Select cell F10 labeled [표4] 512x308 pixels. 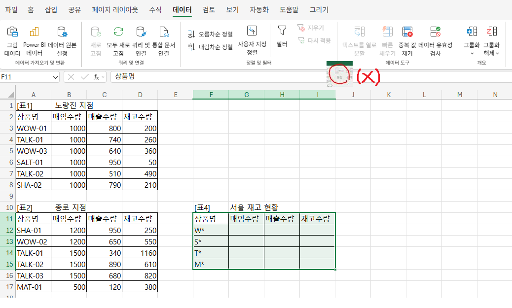pos(211,207)
